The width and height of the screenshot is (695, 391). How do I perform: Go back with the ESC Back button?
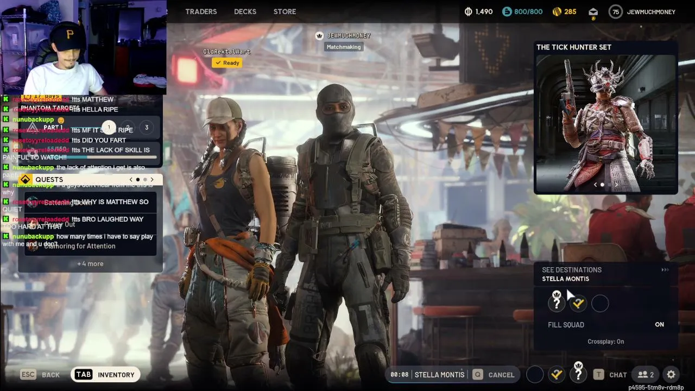pos(40,374)
